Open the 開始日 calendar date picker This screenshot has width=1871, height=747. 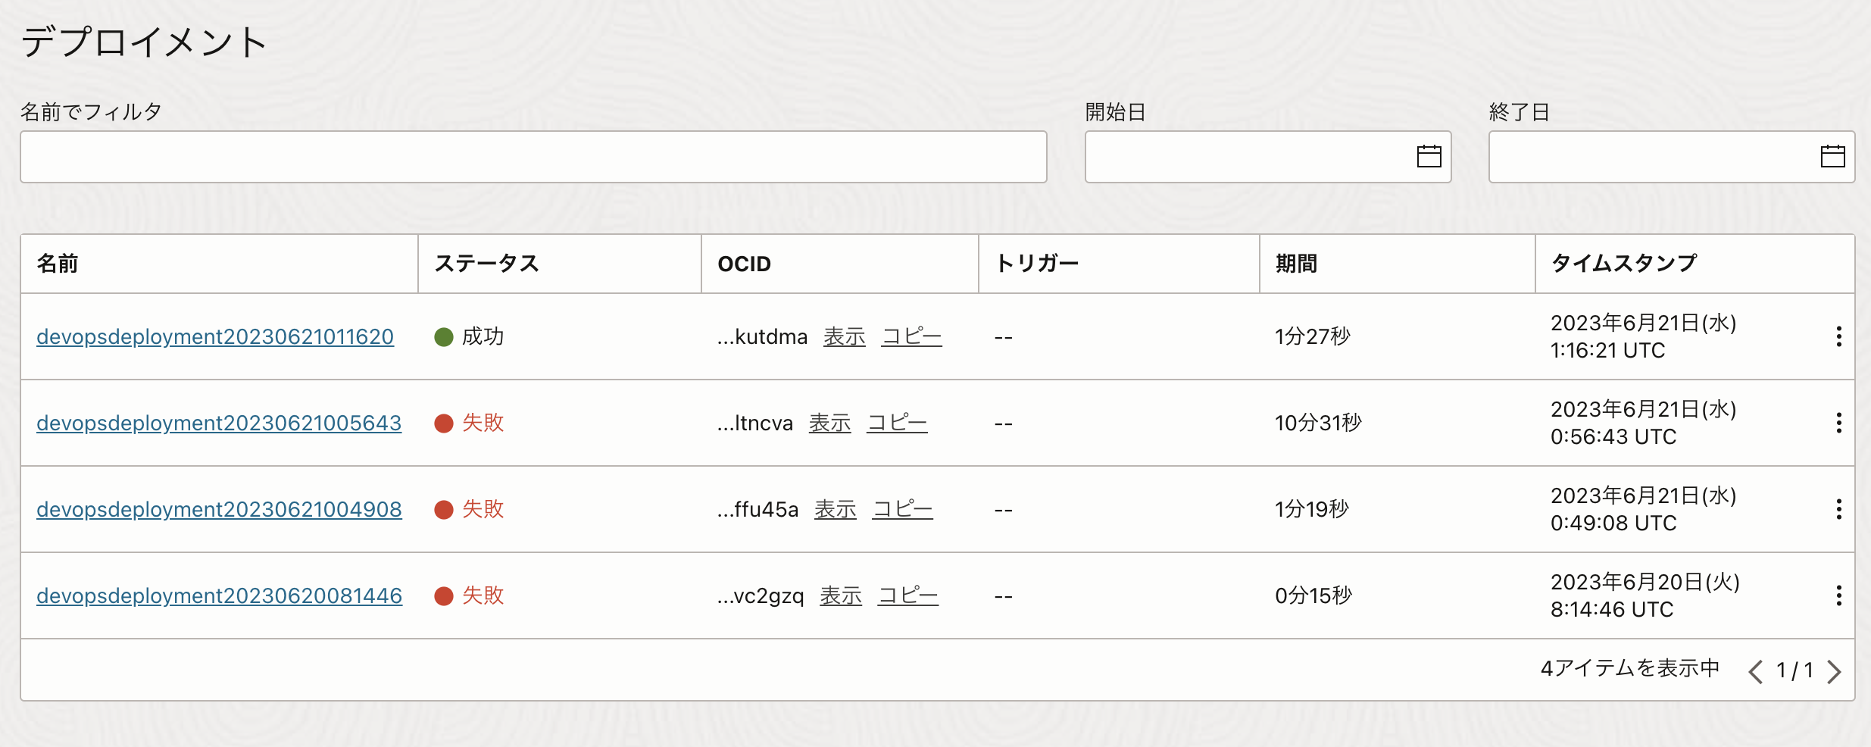pos(1430,156)
